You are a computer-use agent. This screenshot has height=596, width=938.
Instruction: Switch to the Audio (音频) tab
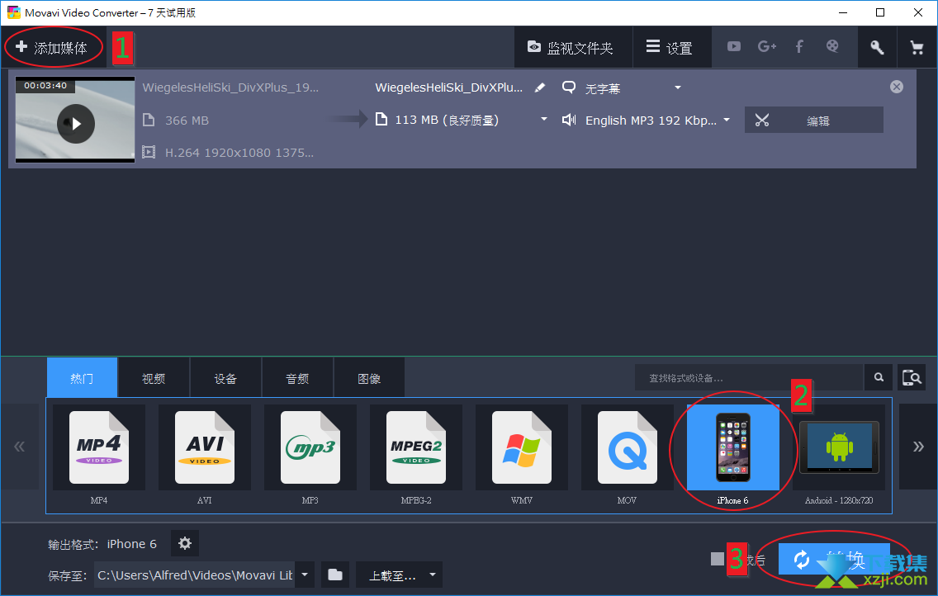coord(297,378)
